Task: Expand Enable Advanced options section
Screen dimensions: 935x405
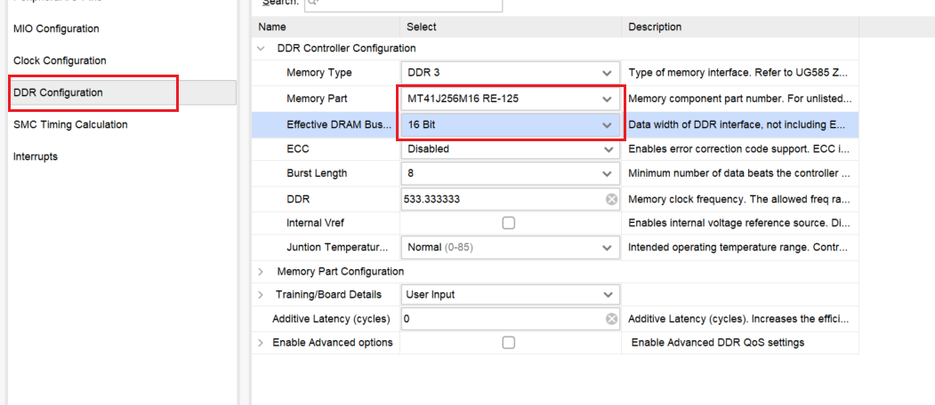Action: point(261,343)
